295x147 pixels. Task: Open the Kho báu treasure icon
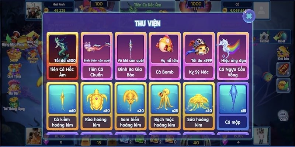point(283,53)
